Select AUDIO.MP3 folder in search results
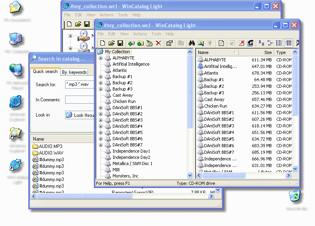Image resolution: width=315 pixels, height=226 pixels. pyautogui.click(x=50, y=146)
